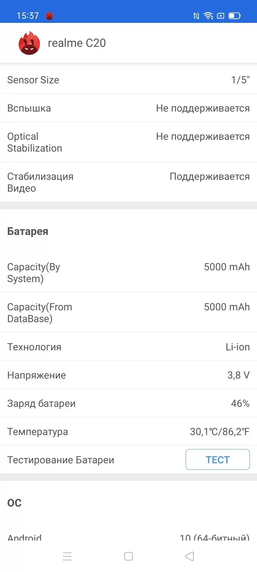Select the Sensor Size row
Image resolution: width=257 pixels, height=572 pixels.
[128, 80]
